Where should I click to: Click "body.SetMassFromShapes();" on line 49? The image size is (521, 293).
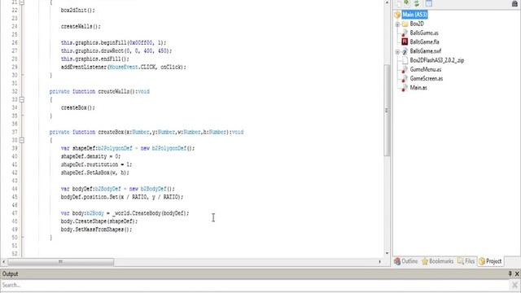pyautogui.click(x=96, y=230)
